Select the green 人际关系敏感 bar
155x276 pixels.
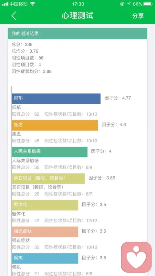pos(50,152)
